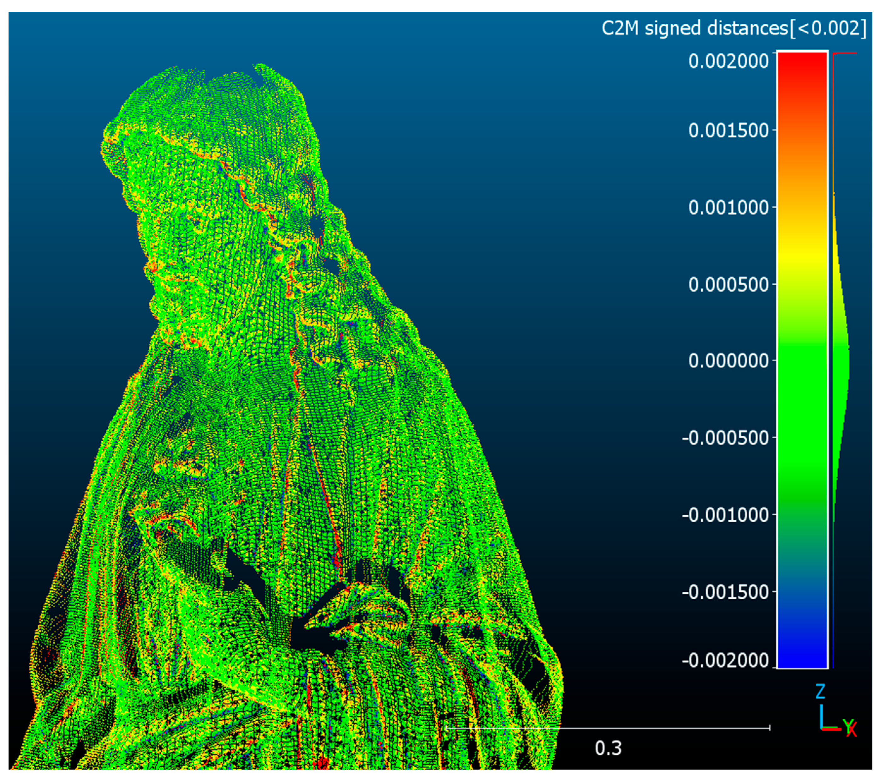Click the 0.002000 scale label
This screenshot has width=880, height=781.
coord(728,61)
